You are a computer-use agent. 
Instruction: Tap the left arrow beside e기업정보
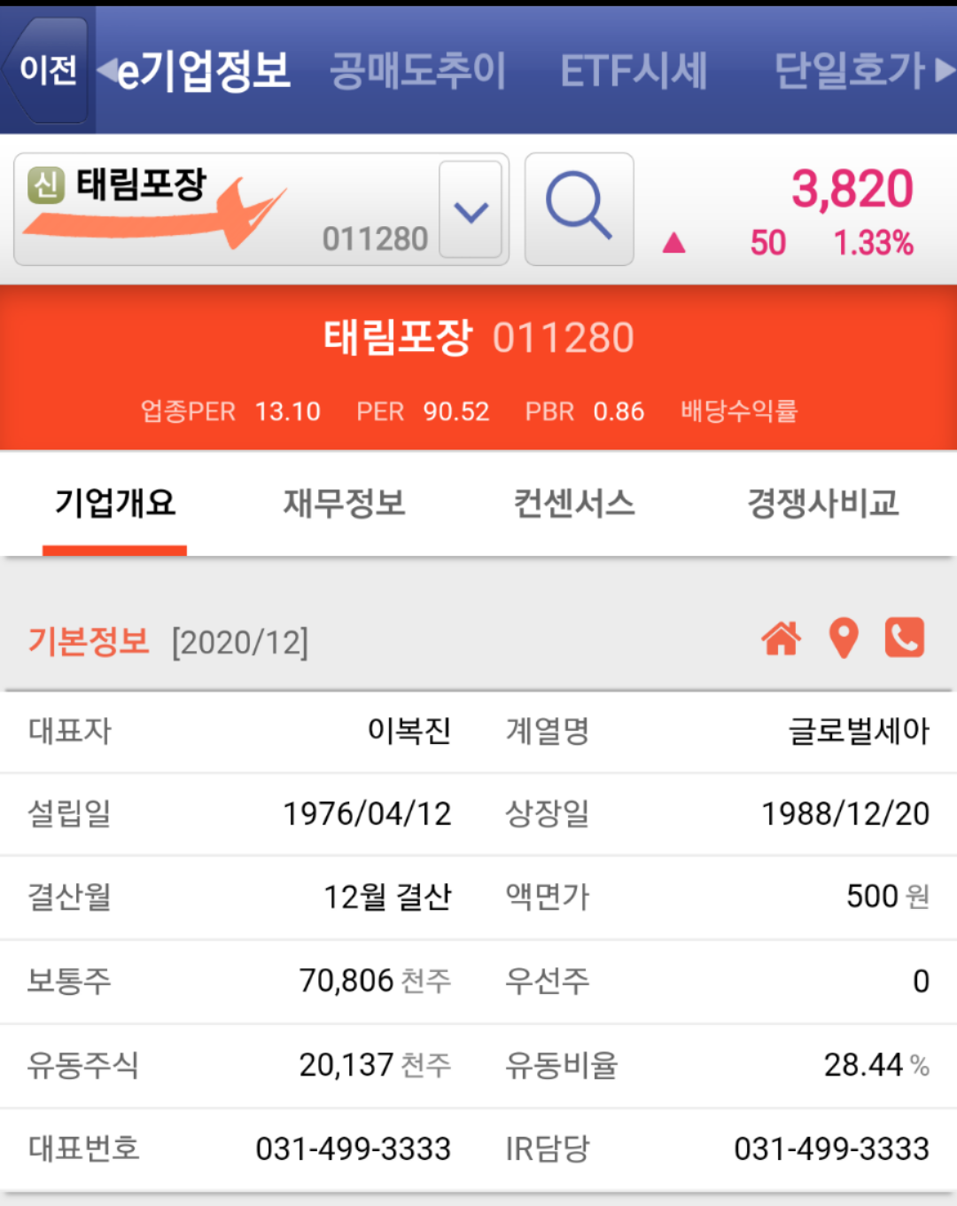107,70
